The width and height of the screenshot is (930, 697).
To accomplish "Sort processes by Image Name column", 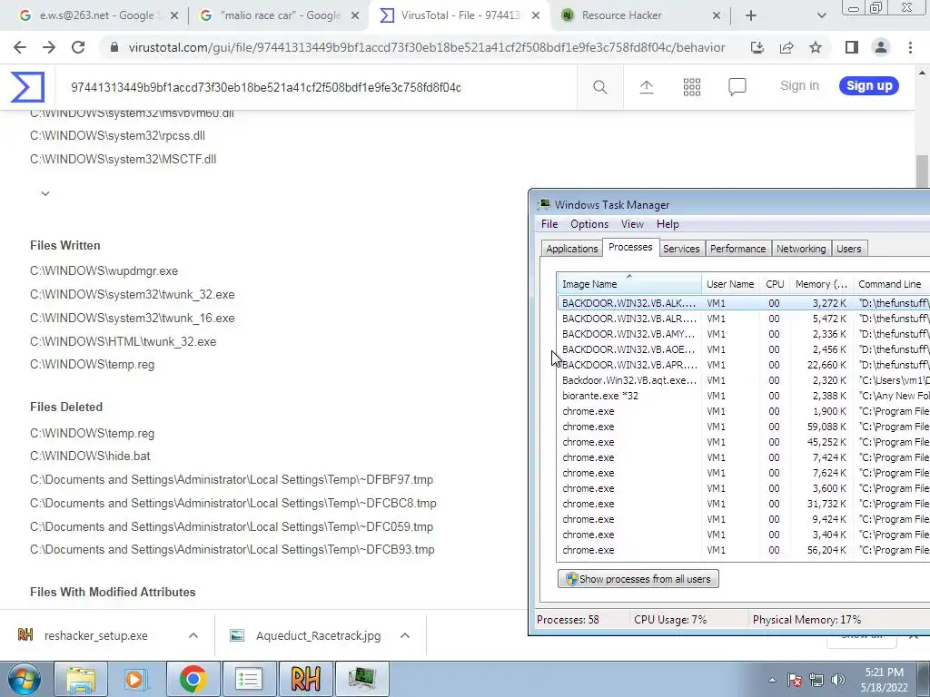I will (x=629, y=284).
